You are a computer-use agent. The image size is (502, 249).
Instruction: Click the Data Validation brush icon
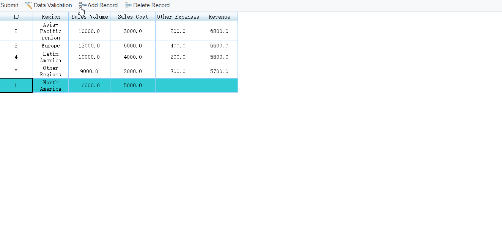point(27,5)
